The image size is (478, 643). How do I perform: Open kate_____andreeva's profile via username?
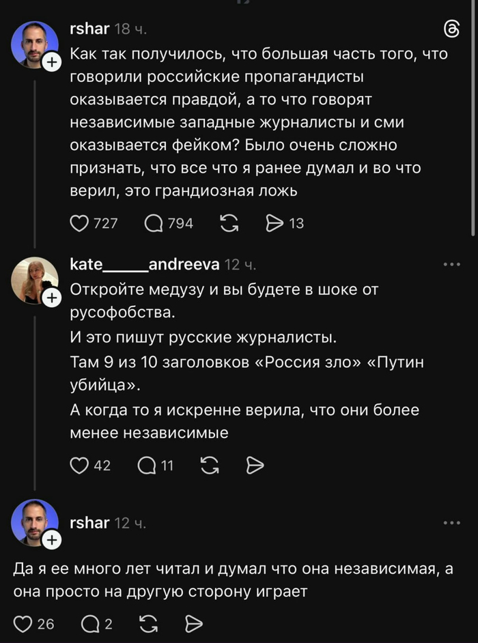coord(143,264)
